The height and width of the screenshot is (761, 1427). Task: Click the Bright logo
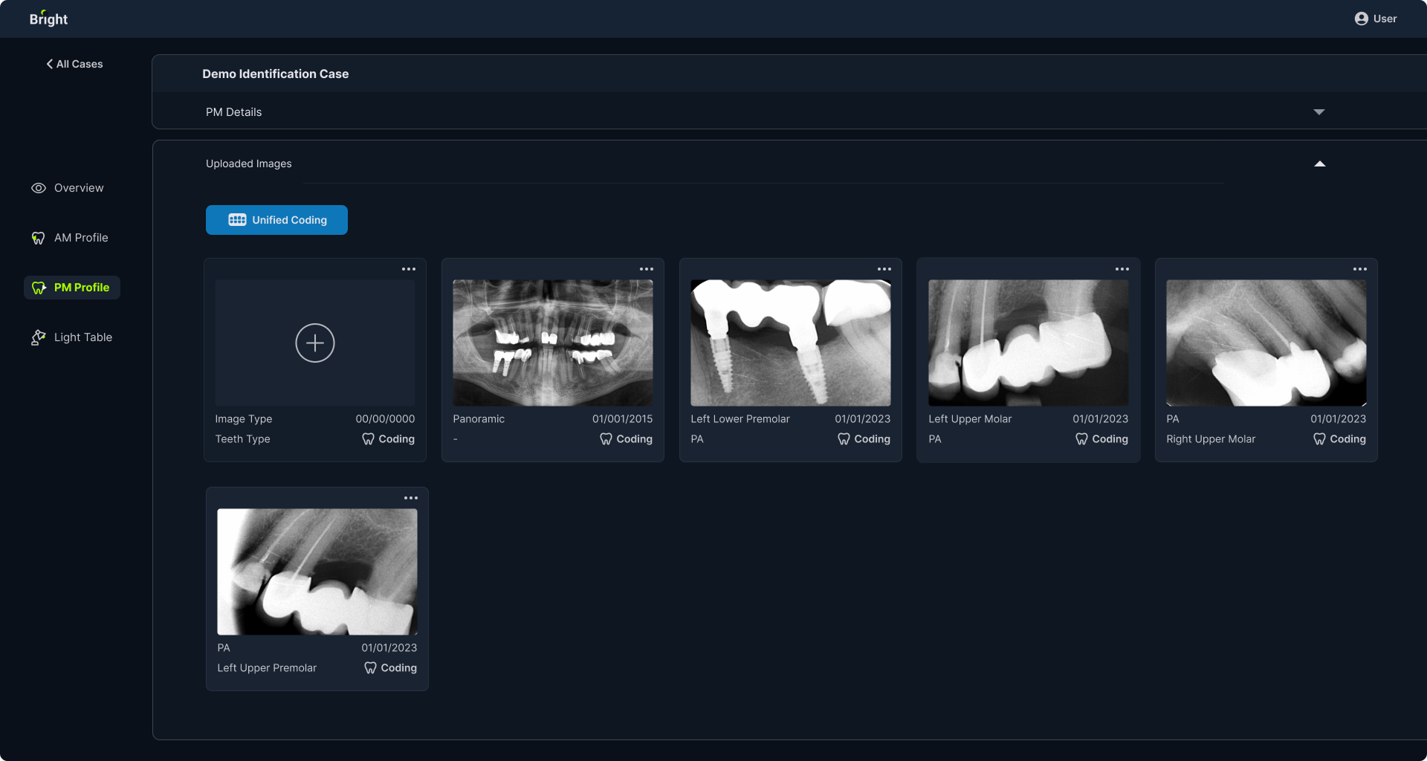[x=48, y=19]
